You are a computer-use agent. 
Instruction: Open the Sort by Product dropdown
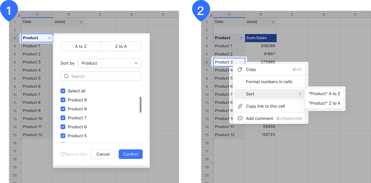pyautogui.click(x=110, y=63)
